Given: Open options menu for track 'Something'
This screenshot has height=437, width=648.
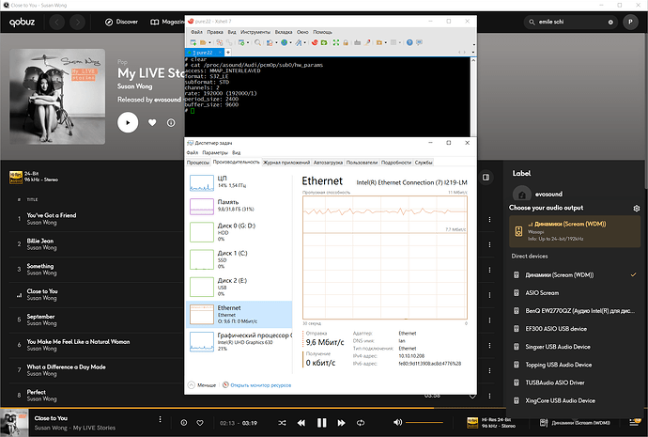Looking at the screenshot, I should point(489,270).
